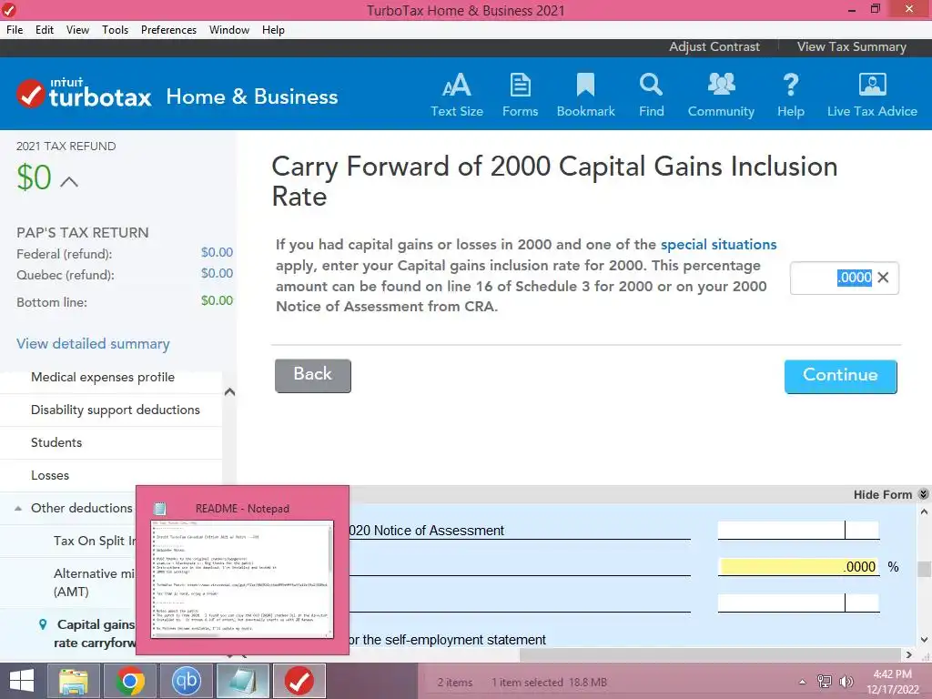Click the TurboTax title bar icon
Screen dimensions: 932x699
tap(9, 9)
